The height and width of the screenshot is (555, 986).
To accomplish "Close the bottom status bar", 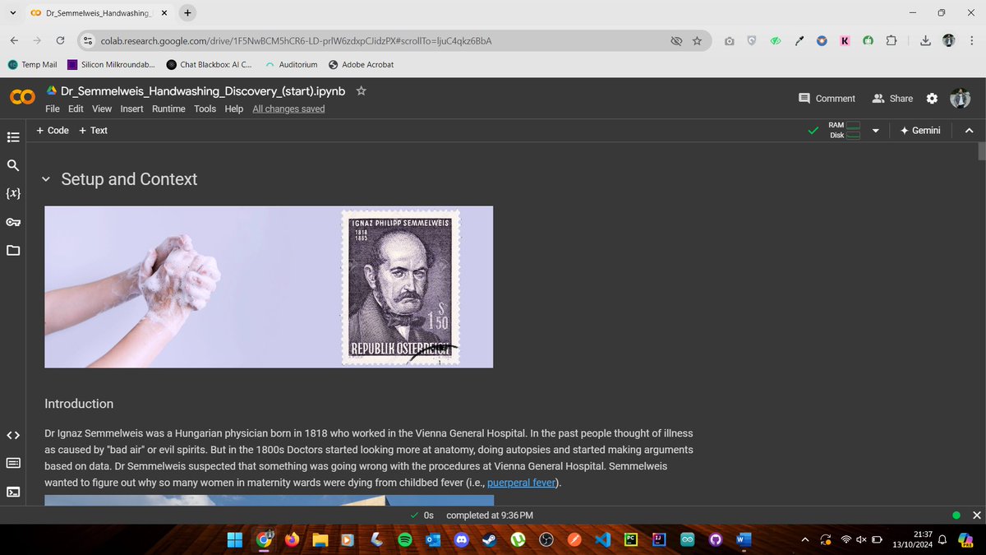I will coord(976,515).
